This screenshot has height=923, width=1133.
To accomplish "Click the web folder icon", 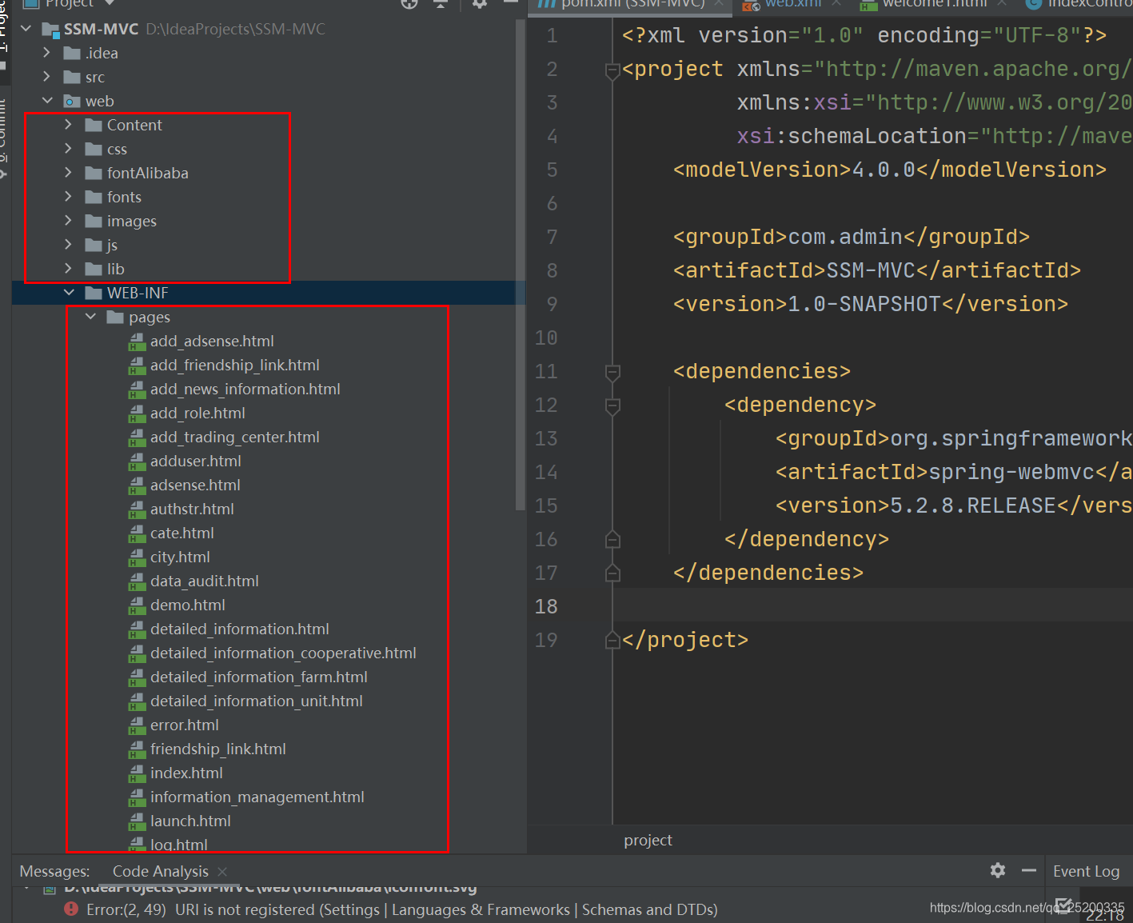I will (72, 102).
